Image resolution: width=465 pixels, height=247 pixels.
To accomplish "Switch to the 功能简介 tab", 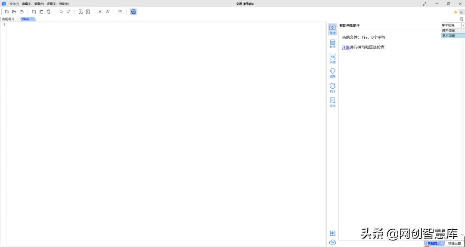I will coord(8,19).
